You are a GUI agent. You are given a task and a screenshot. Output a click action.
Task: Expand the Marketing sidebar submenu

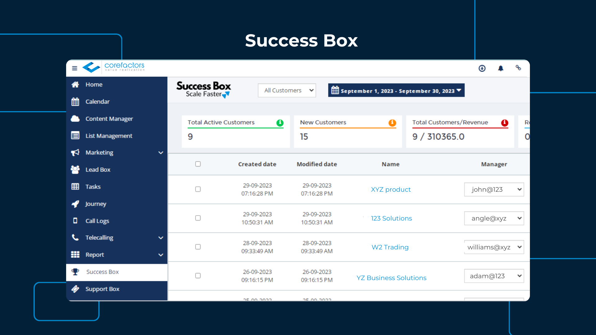[x=160, y=153]
